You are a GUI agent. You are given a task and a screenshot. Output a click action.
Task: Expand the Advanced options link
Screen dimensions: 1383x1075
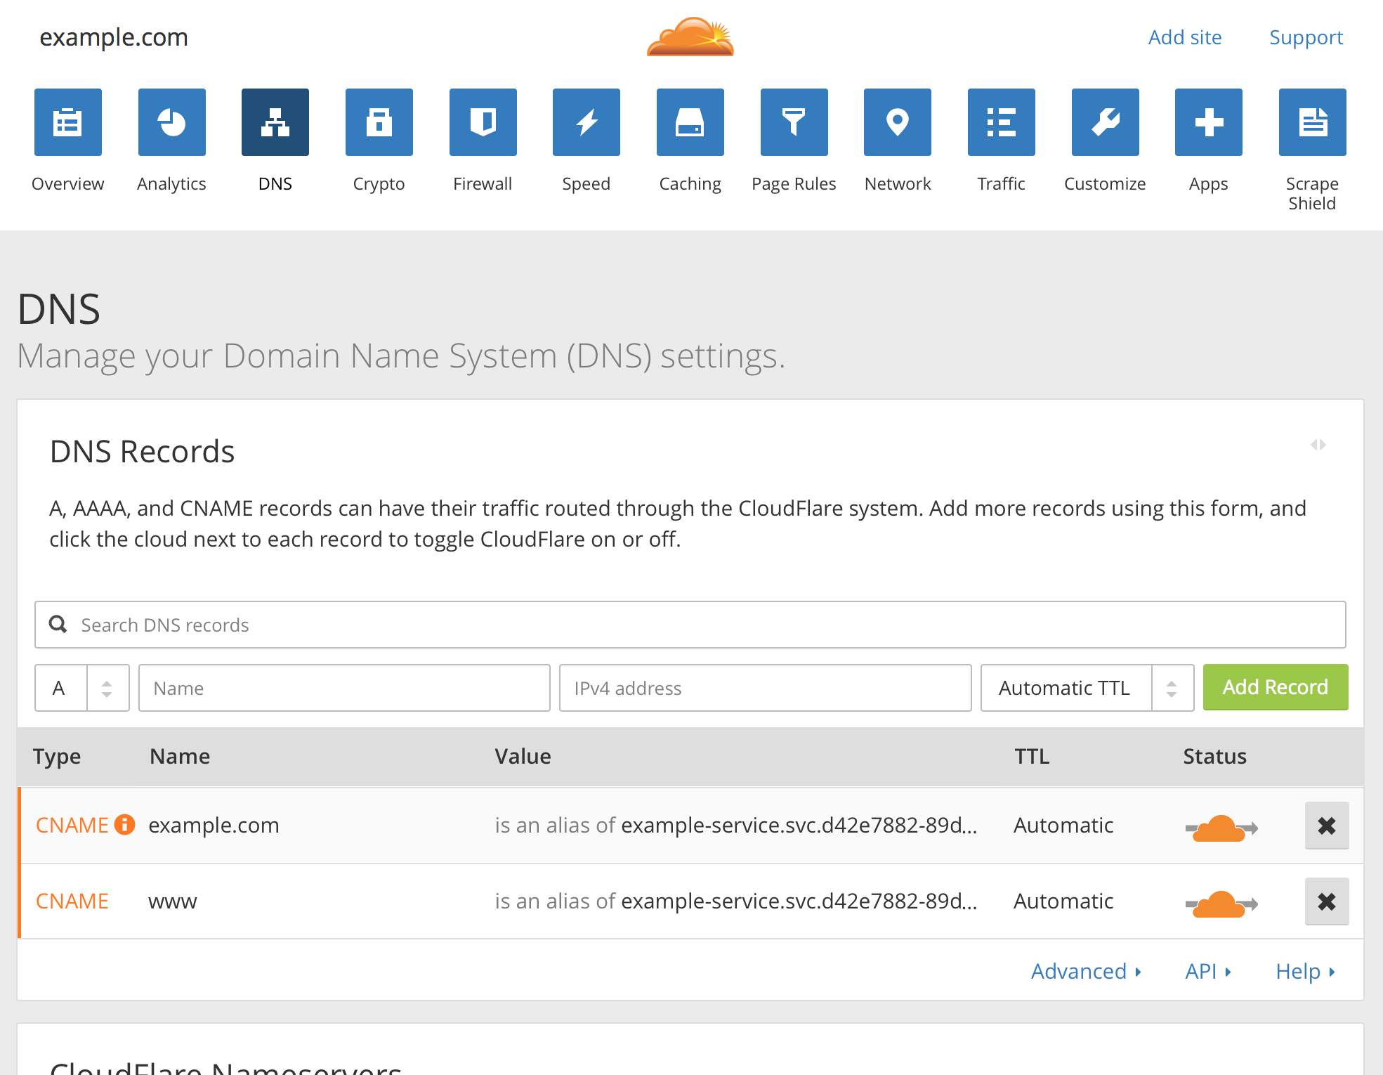point(1086,971)
